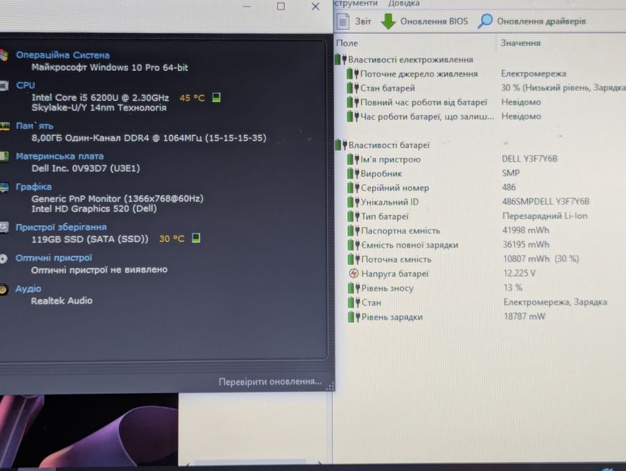
Task: Open the Звіт report tool in AIDA64
Action: click(x=354, y=21)
